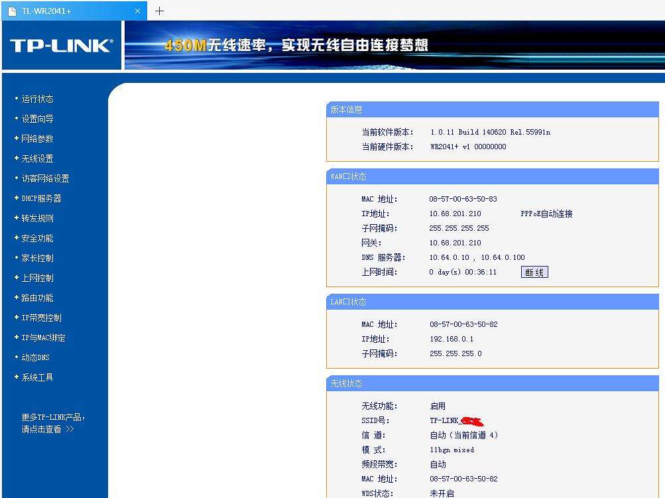Click the page icon on TL-WR2041+ tab

[x=13, y=11]
